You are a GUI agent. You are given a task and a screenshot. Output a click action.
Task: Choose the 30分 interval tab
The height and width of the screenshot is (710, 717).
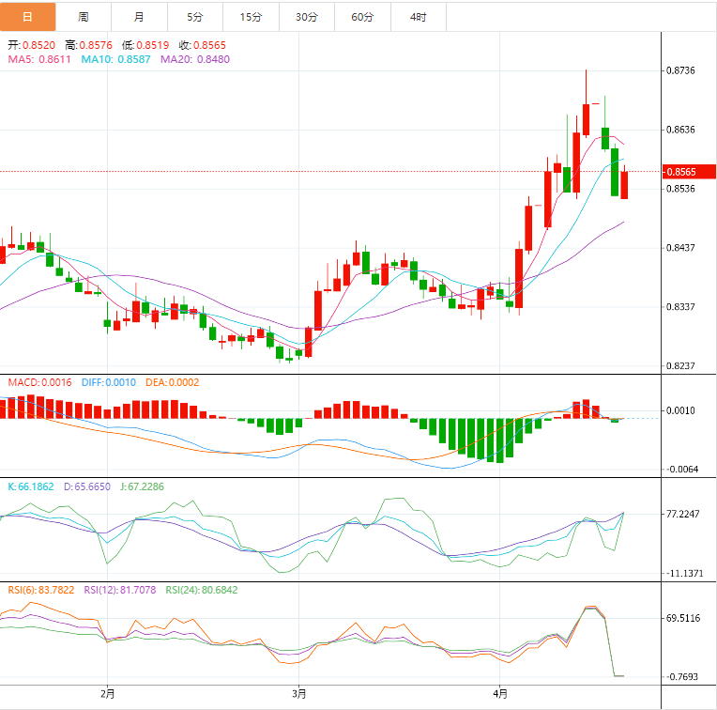tap(306, 17)
